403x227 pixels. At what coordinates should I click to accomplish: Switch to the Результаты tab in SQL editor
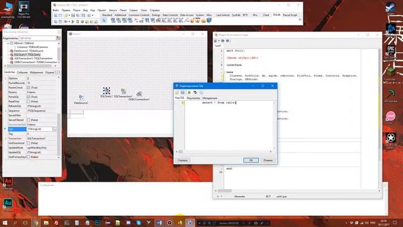coord(193,98)
